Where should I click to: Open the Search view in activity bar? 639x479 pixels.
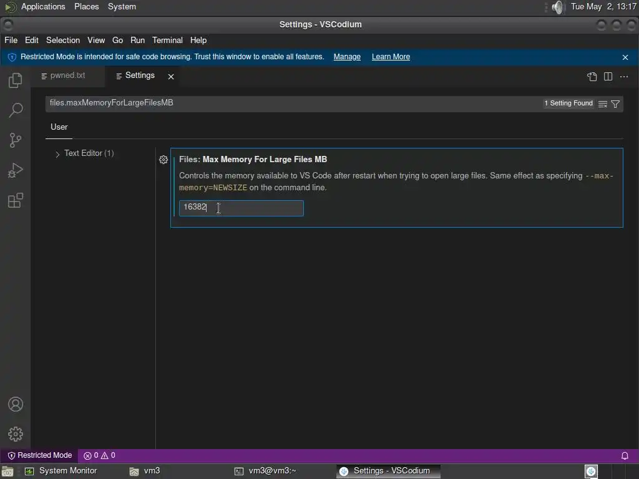tap(15, 110)
